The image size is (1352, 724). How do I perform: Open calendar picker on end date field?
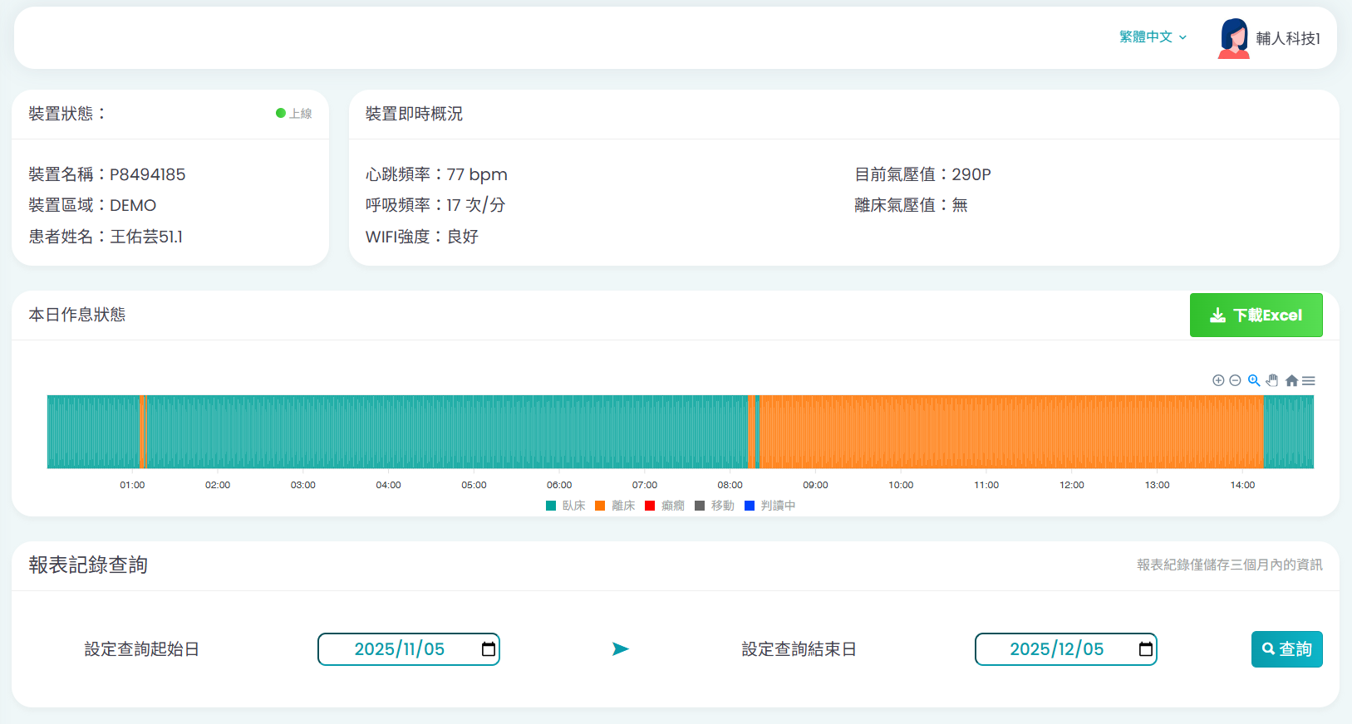tap(1146, 649)
